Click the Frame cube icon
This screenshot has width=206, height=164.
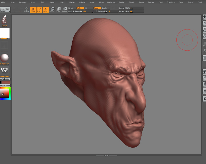point(27,10)
